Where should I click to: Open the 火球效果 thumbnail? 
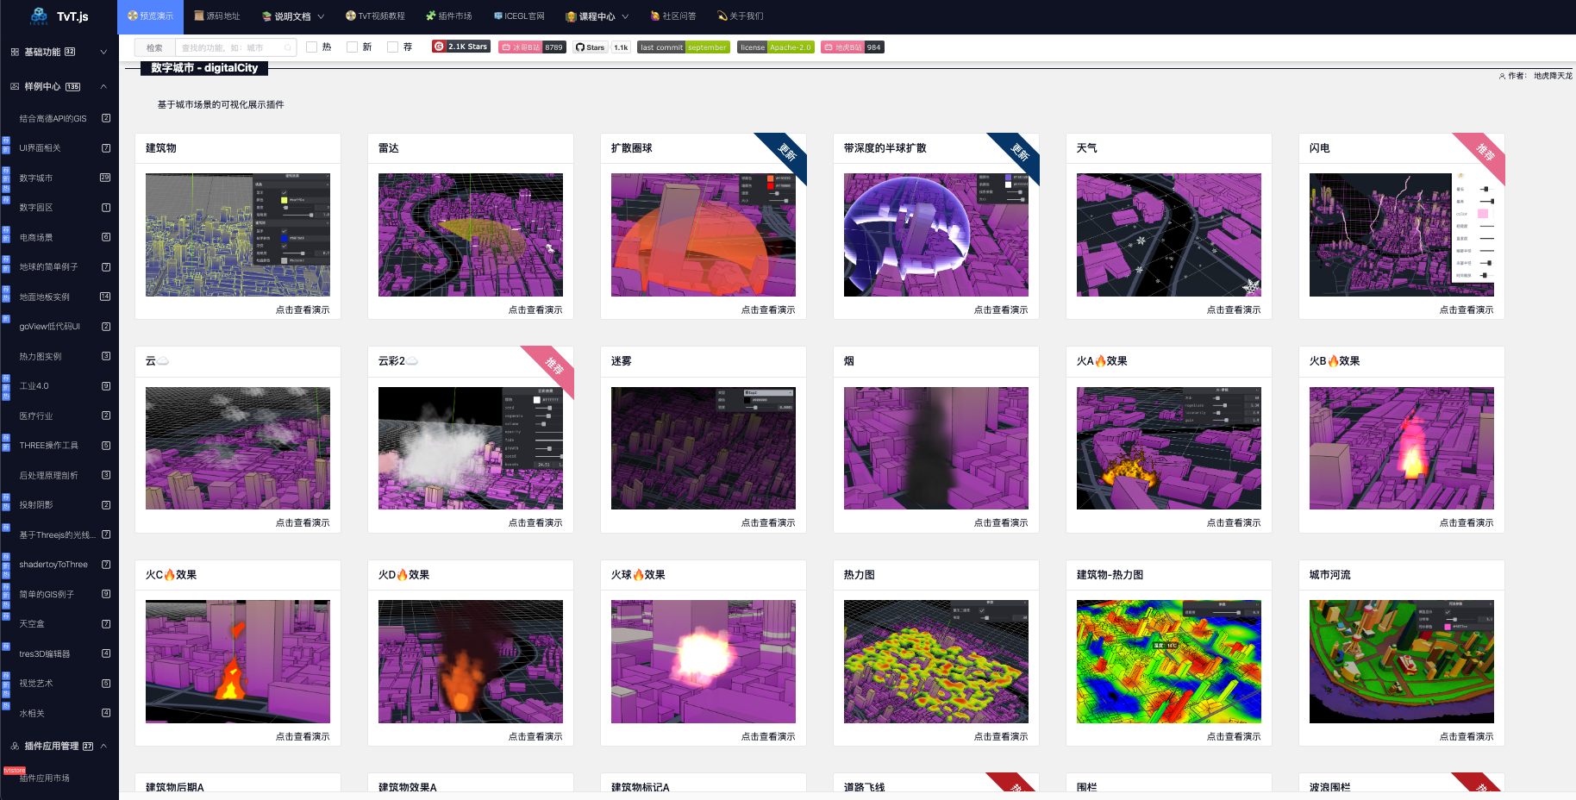point(704,661)
